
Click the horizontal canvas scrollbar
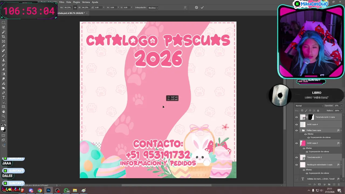click(x=166, y=185)
